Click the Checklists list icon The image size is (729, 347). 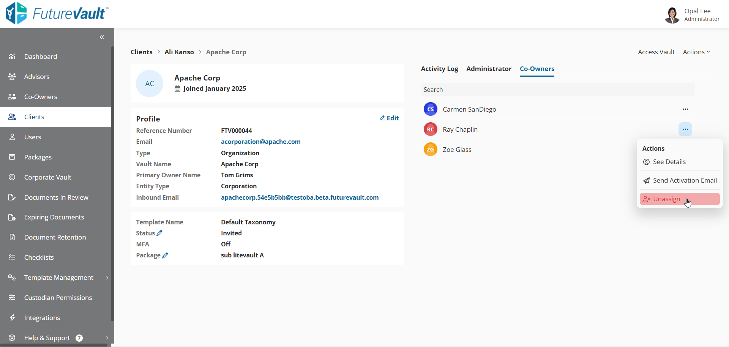12,257
